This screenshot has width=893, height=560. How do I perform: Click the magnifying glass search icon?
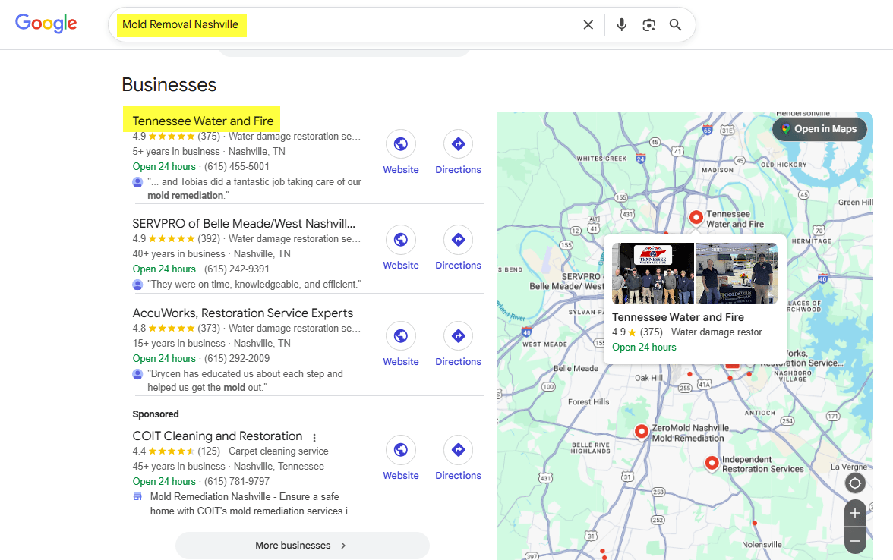[675, 25]
